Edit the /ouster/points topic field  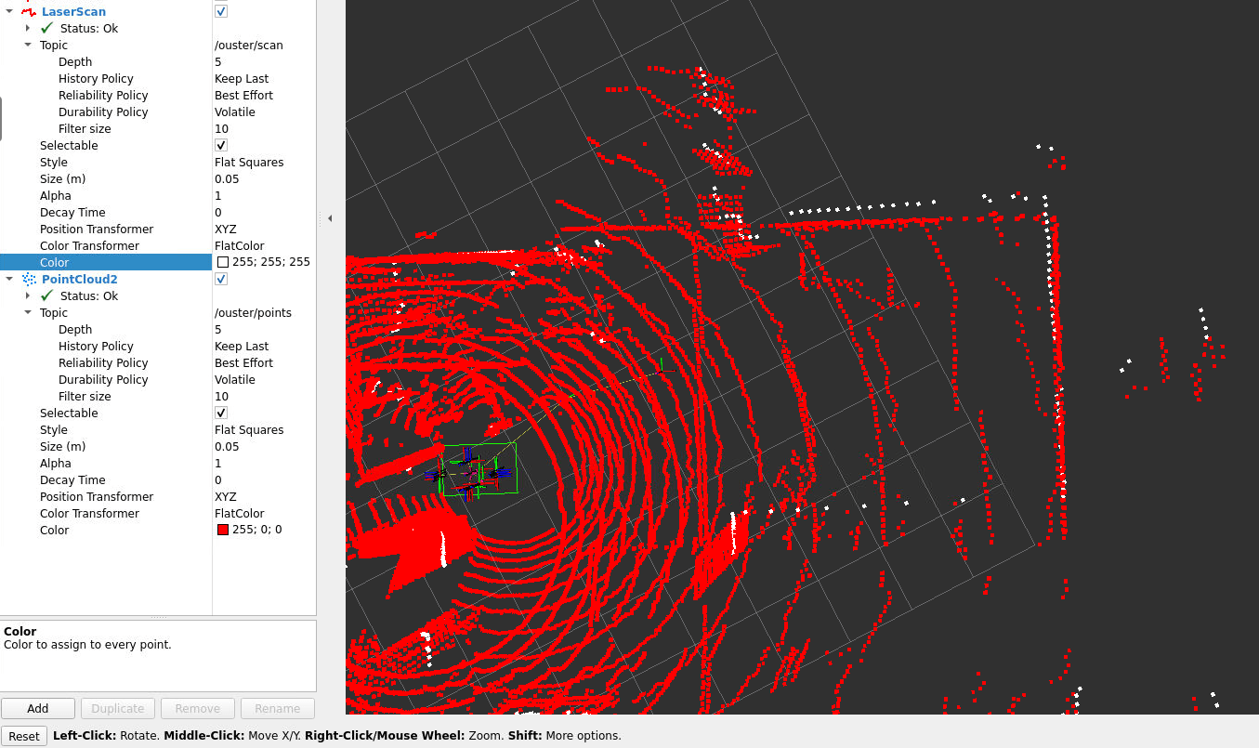coord(253,313)
